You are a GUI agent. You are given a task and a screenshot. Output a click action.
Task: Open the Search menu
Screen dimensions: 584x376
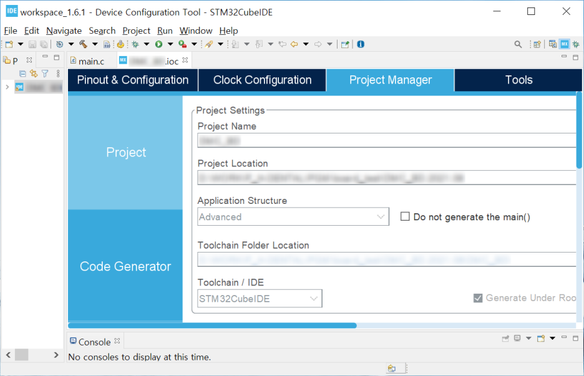click(102, 31)
